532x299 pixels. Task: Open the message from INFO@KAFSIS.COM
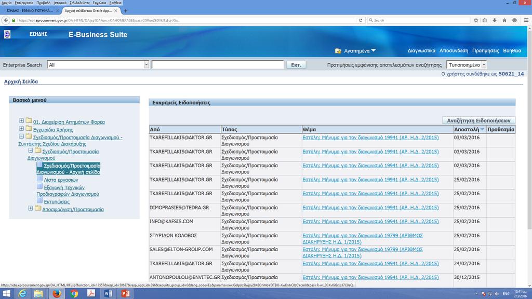click(x=370, y=221)
